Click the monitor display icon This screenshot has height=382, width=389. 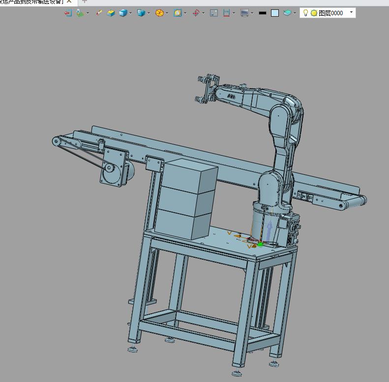point(244,13)
